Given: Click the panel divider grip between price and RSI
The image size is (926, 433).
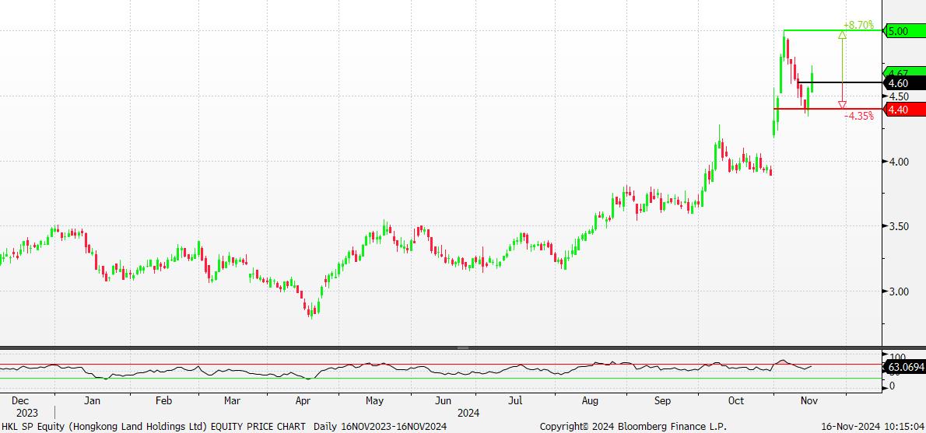Looking at the screenshot, I should (462, 348).
